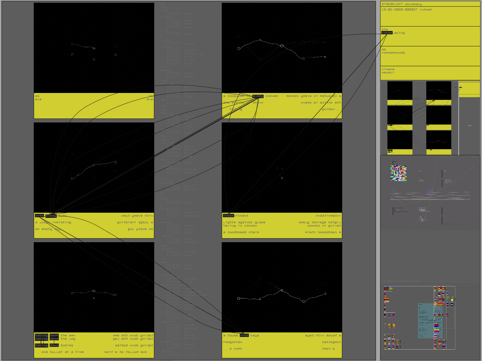The height and width of the screenshot is (361, 482).
Task: Open the "cinema manect" entry in the side panel
Action: [388, 71]
